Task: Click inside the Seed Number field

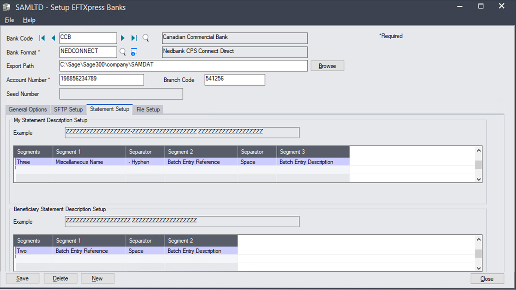Action: pos(121,94)
